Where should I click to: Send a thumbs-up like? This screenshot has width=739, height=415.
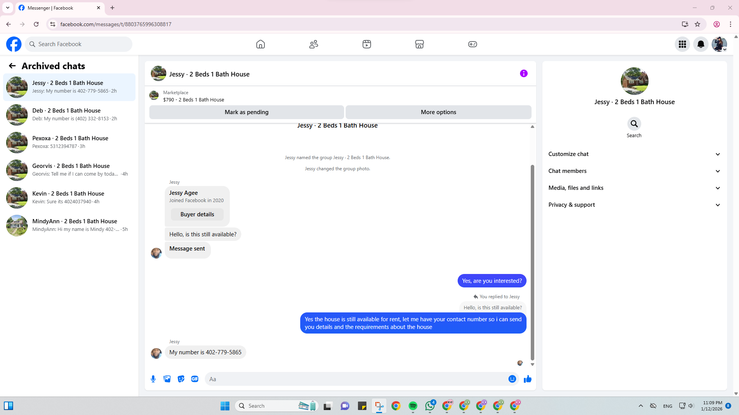pyautogui.click(x=527, y=379)
